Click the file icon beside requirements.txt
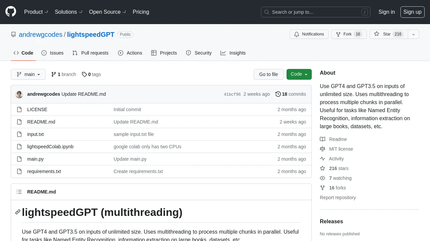Image resolution: width=430 pixels, height=241 pixels. [x=19, y=171]
